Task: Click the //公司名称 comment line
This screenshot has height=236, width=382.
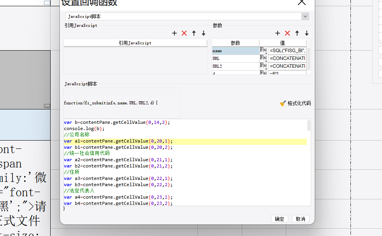Action: pyautogui.click(x=77, y=135)
